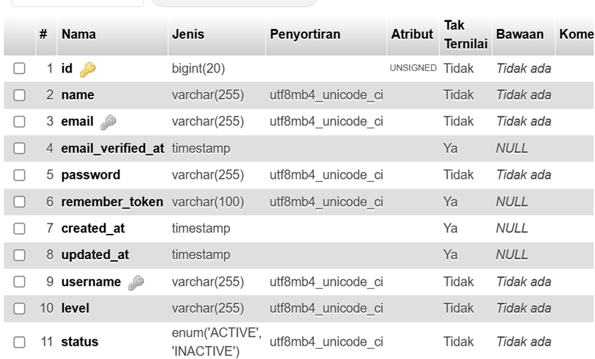The height and width of the screenshot is (359, 595).
Task: Check the box for the password row
Action: tap(19, 175)
